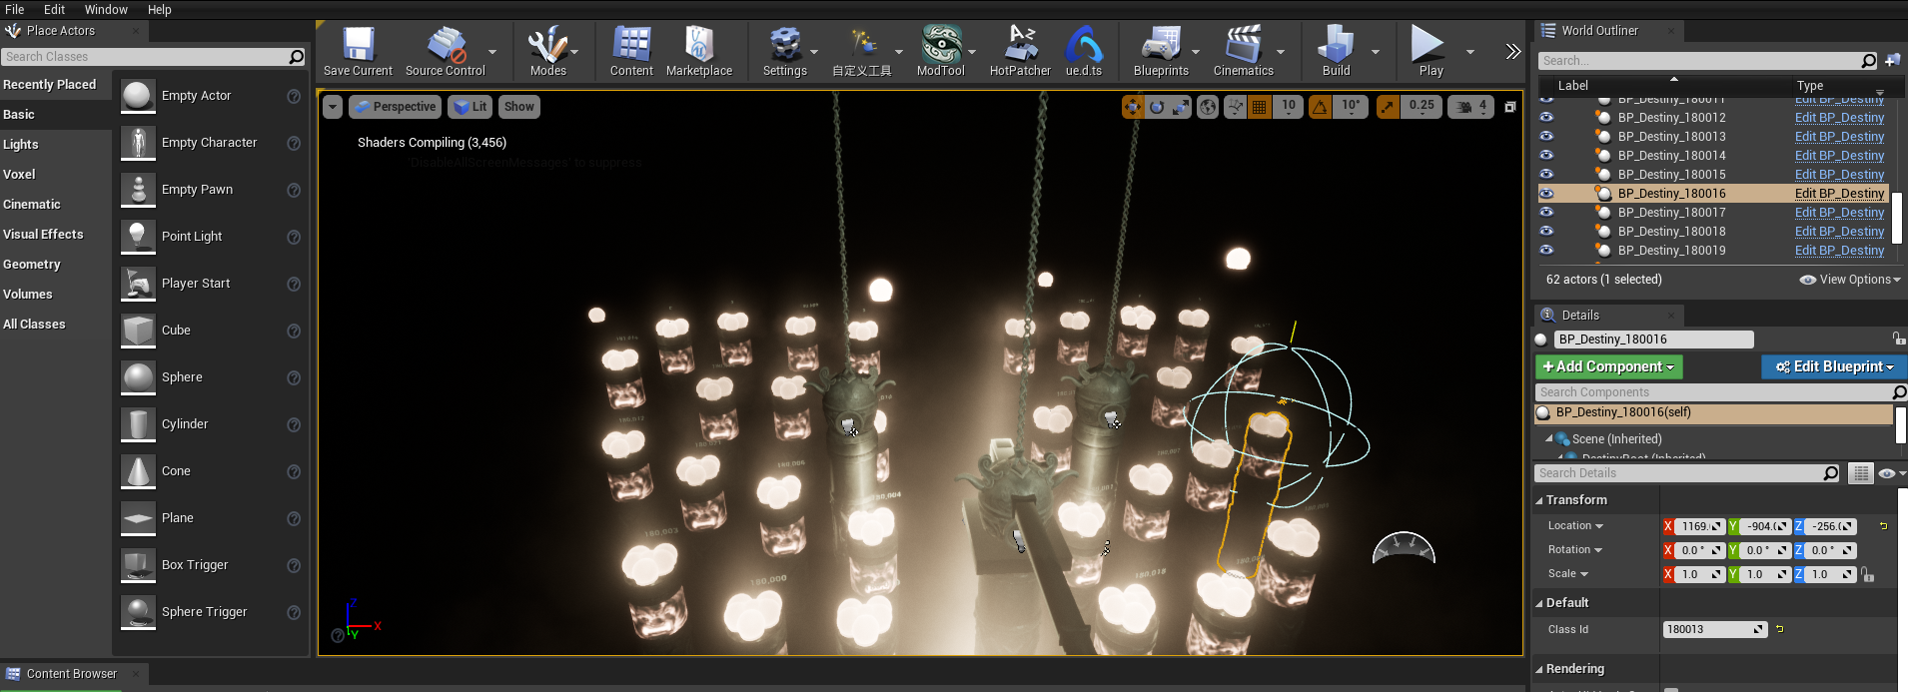This screenshot has width=1908, height=692.
Task: Start Play in editor
Action: 1429,52
